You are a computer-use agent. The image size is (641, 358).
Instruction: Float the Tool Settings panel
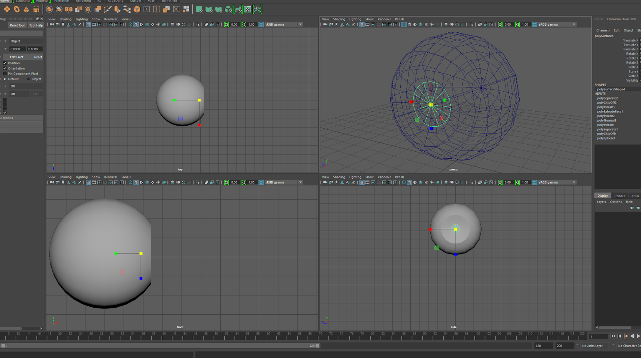(x=38, y=19)
